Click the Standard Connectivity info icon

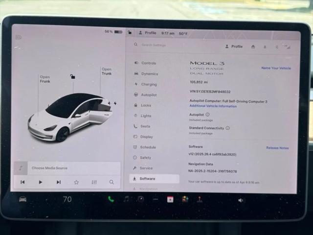(x=227, y=128)
